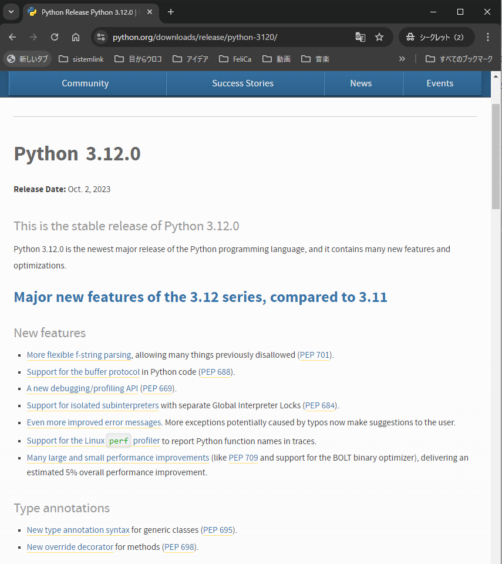Click the Major new features heading
The height and width of the screenshot is (564, 502).
(x=200, y=297)
